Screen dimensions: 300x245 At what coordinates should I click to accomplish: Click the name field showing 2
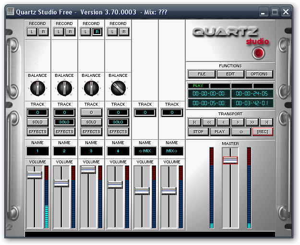64,151
